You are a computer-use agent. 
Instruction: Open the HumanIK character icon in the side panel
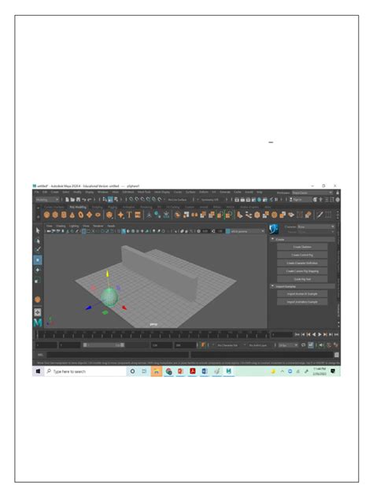coord(273,229)
